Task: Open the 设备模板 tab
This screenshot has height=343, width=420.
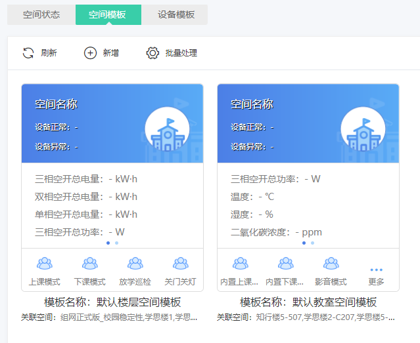Action: point(175,14)
